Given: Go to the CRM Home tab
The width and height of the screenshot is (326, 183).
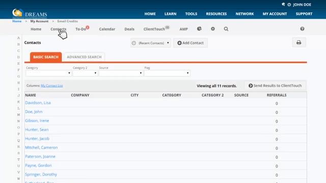Looking at the screenshot, I should pyautogui.click(x=36, y=29).
